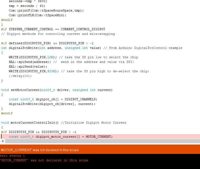200x169 pixels.
Task: Click the horizontal scrollbar left arrow
Action: click(3, 141)
